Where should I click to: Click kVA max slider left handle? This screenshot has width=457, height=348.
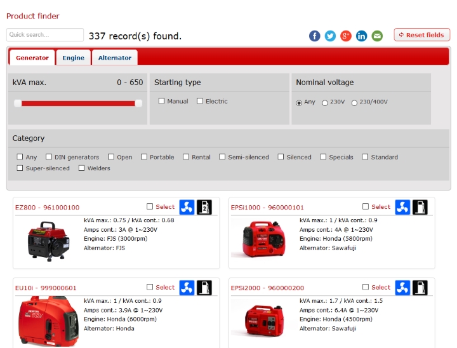tap(18, 104)
